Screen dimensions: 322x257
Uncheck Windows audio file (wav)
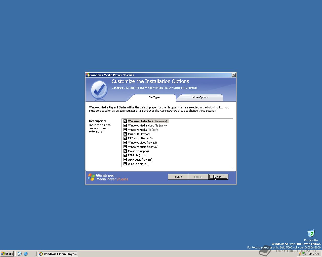pyautogui.click(x=125, y=147)
